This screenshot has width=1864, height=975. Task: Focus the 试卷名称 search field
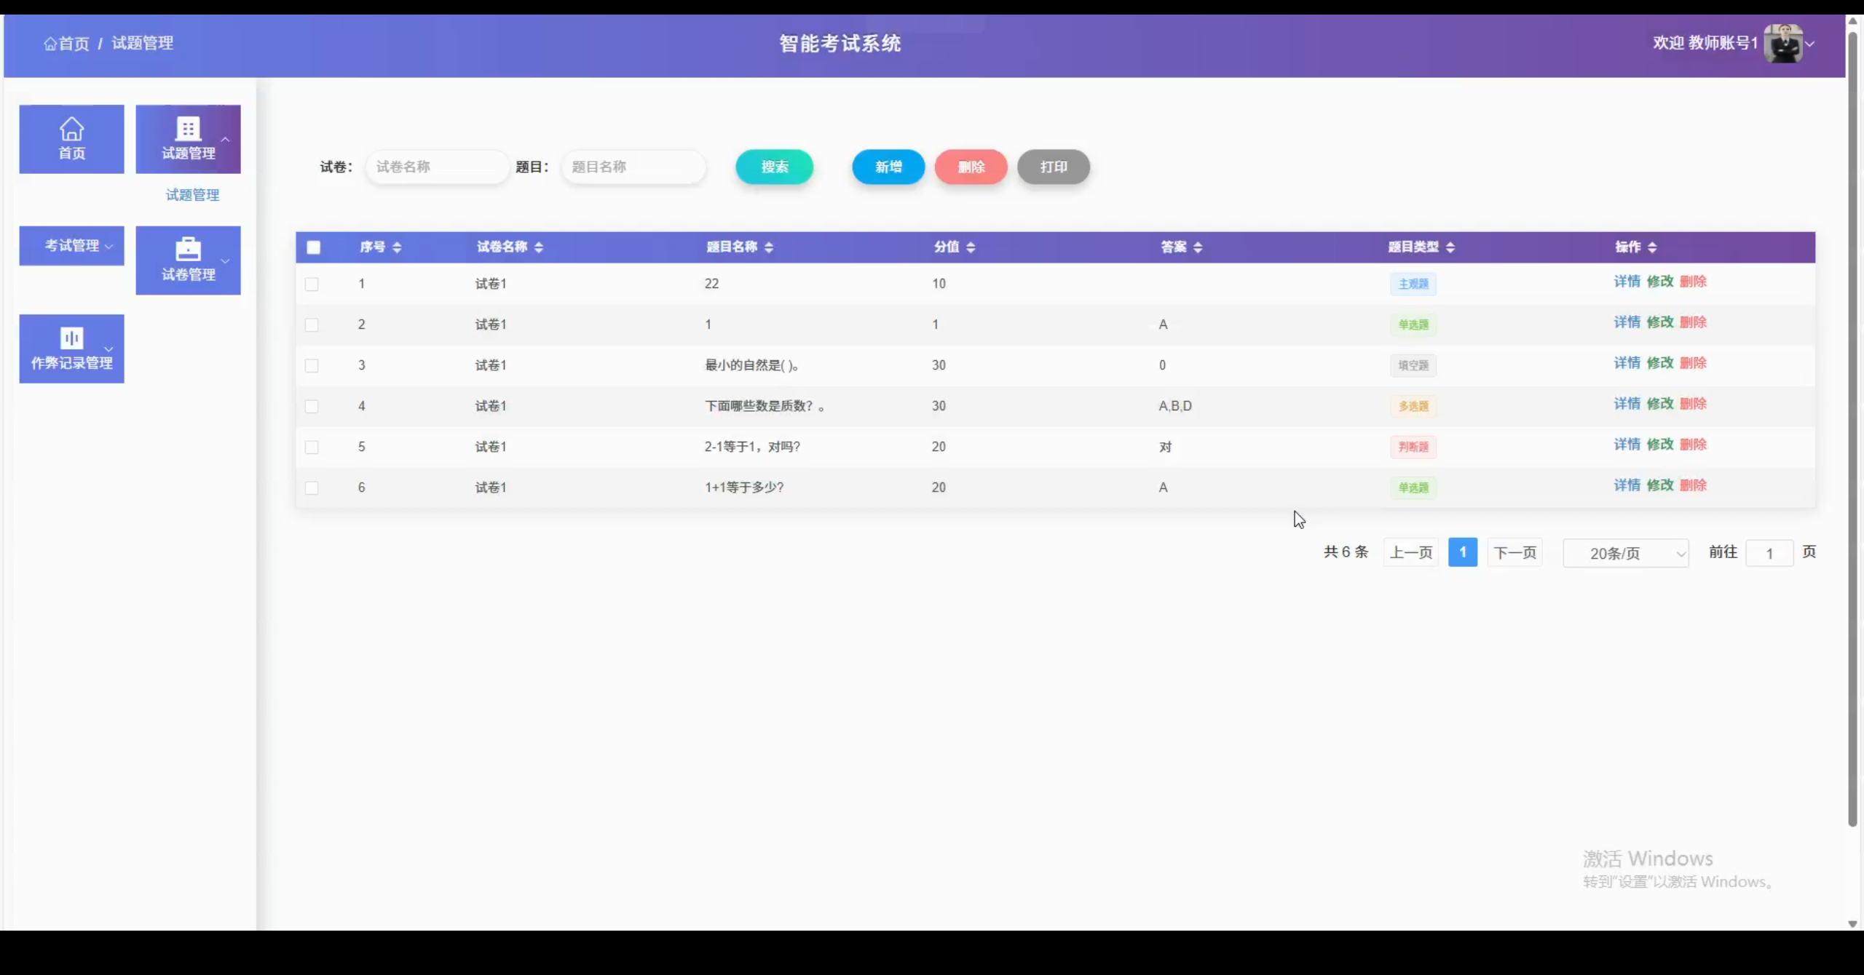(437, 167)
